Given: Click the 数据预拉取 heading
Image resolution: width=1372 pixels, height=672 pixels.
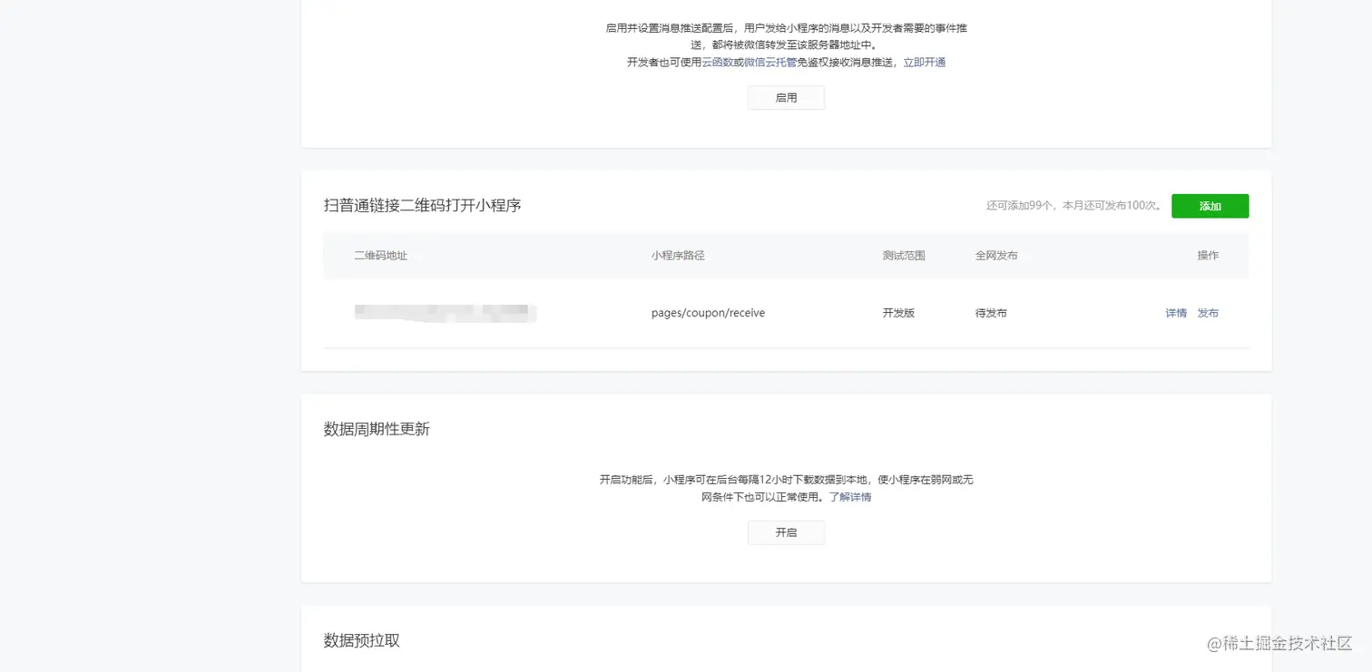Looking at the screenshot, I should (x=361, y=640).
